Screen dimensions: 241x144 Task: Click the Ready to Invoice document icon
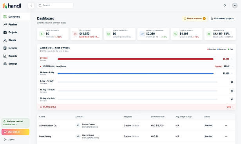coord(109,34)
